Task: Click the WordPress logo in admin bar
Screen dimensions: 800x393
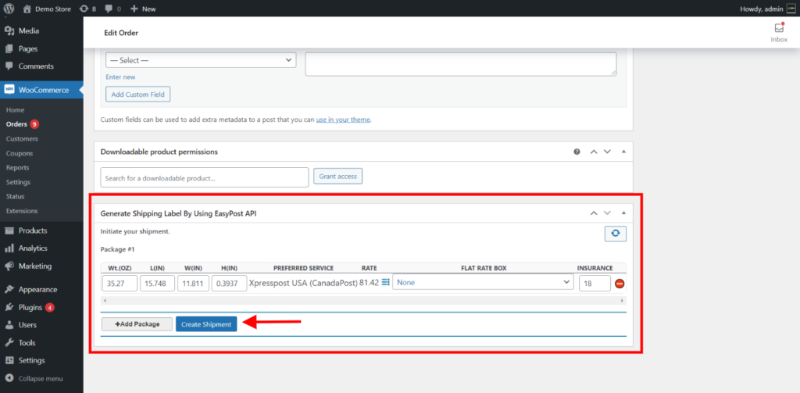Action: (x=9, y=9)
